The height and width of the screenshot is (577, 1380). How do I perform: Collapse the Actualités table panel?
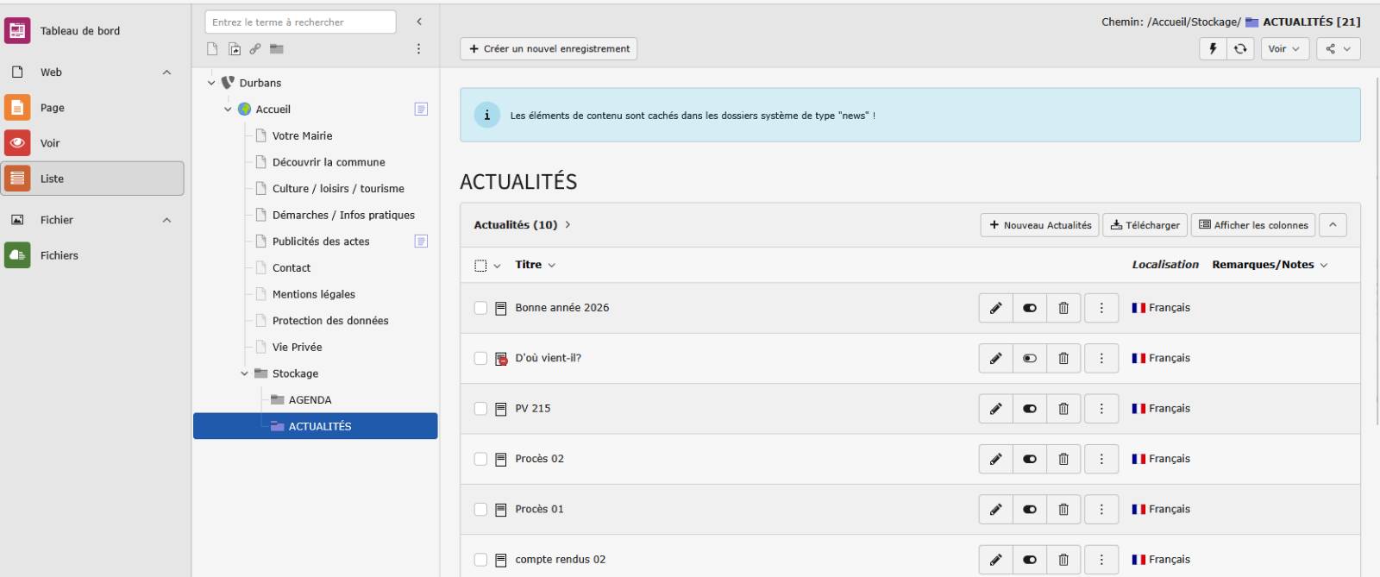[1333, 225]
